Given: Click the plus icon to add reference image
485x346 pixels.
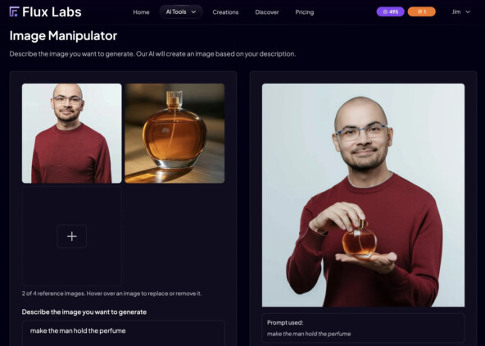Looking at the screenshot, I should click(72, 236).
